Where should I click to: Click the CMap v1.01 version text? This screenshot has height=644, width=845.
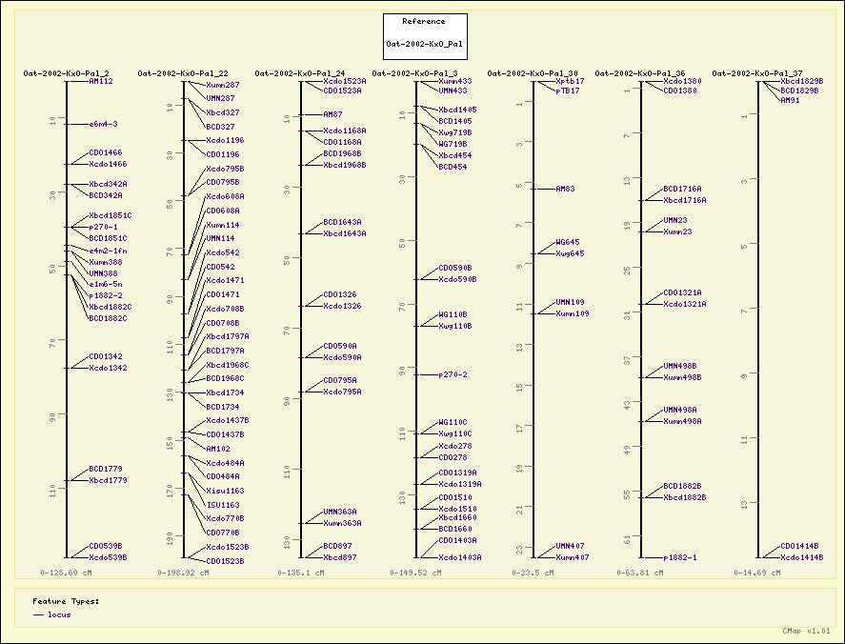pos(806,631)
